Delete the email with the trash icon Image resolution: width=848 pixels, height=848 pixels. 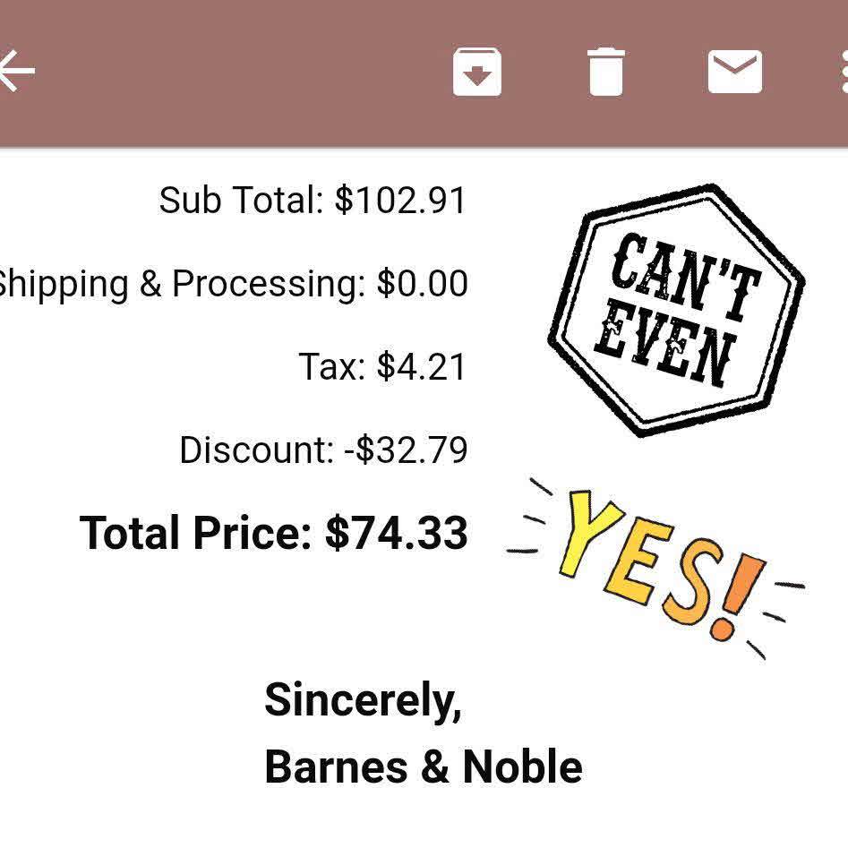tap(605, 72)
